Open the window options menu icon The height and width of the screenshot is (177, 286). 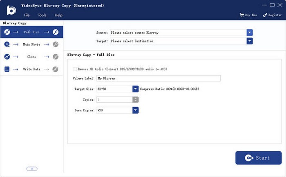click(x=257, y=5)
